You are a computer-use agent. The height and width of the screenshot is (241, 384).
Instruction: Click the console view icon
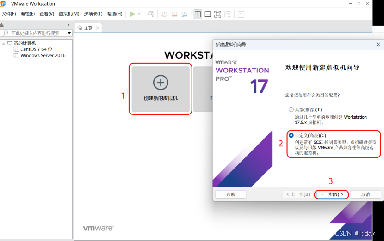coord(241,14)
